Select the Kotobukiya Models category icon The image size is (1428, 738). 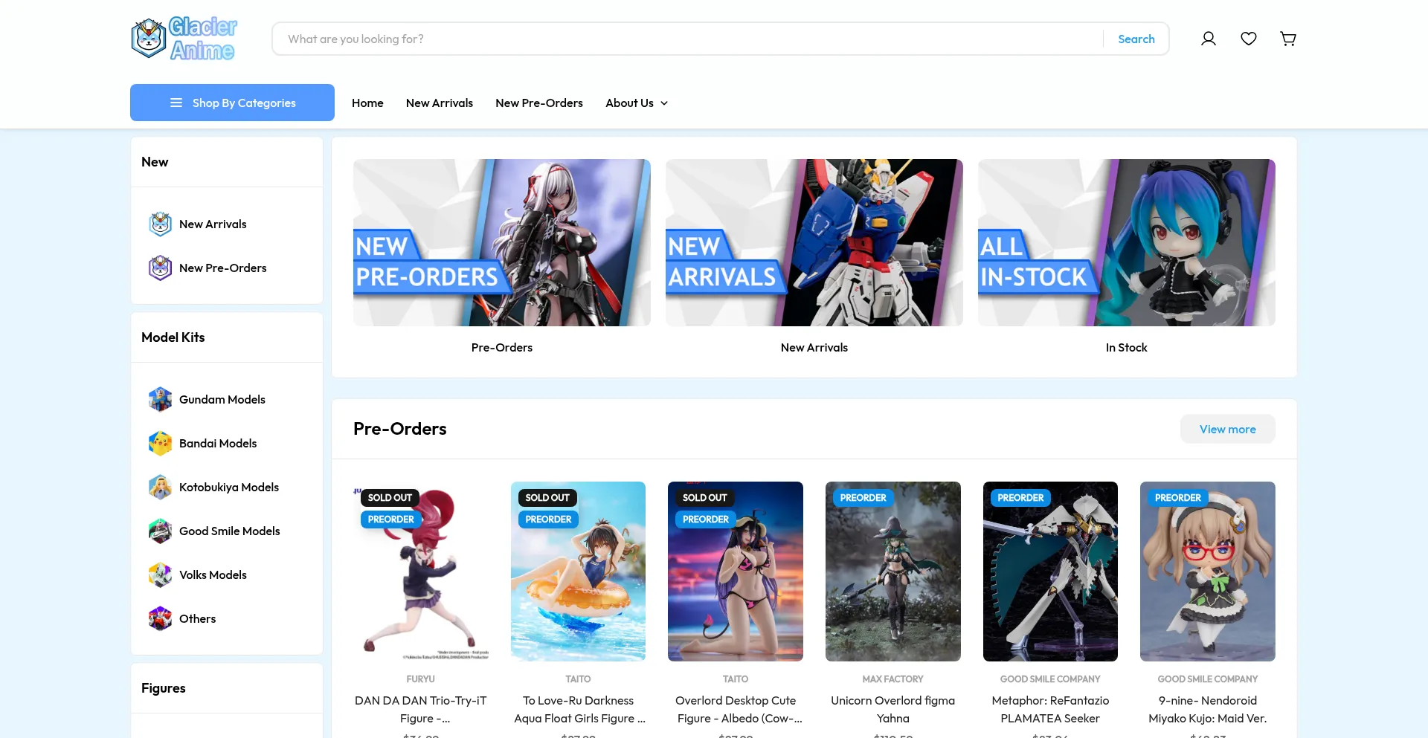click(x=160, y=487)
